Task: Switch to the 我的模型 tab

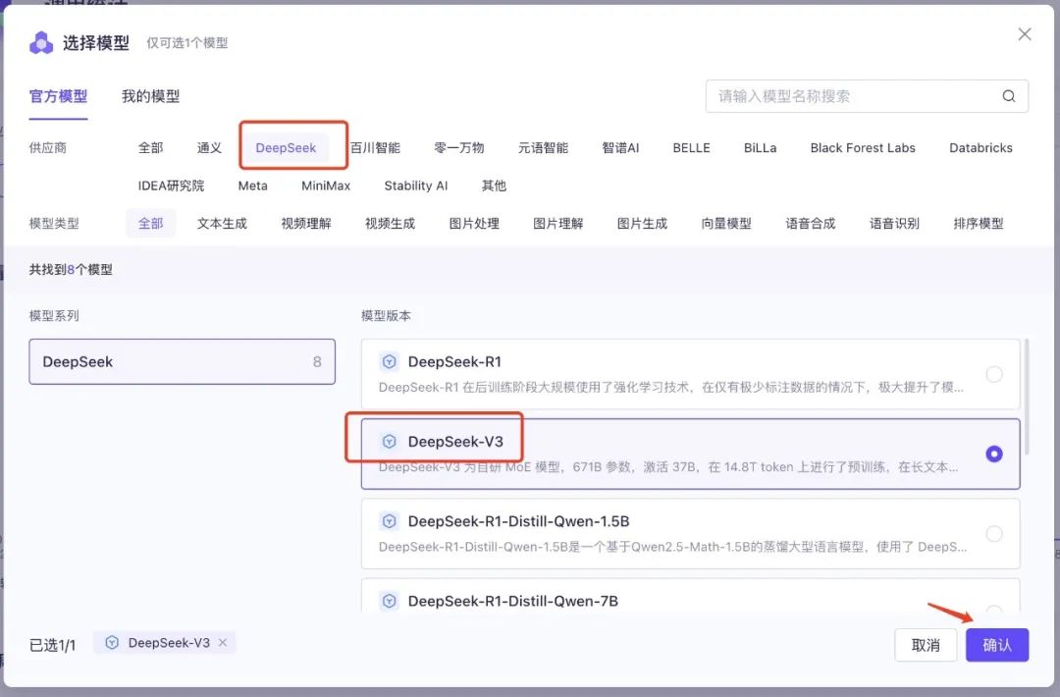Action: coord(151,96)
